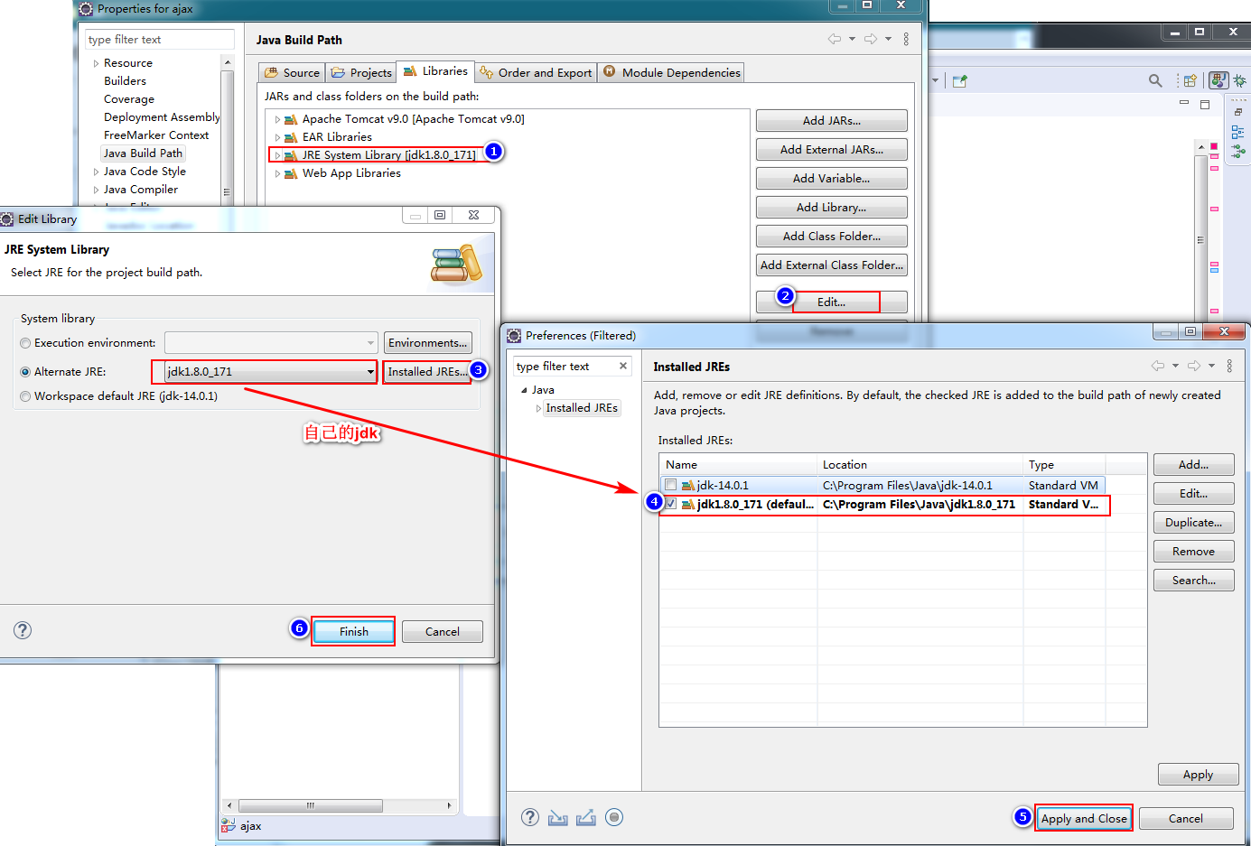Click the pin editor toolbar icon
Viewport: 1251px width, 846px height.
pos(960,80)
